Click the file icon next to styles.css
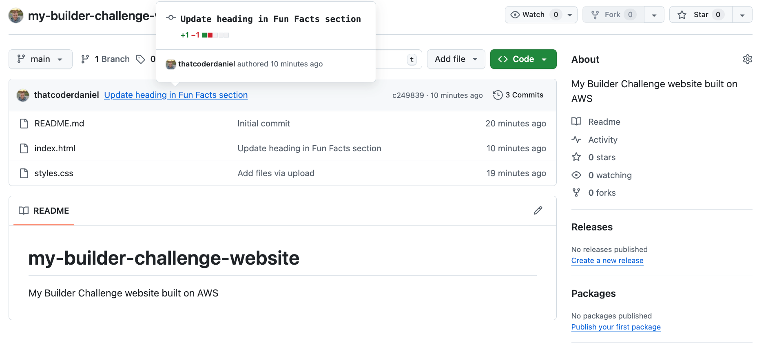The width and height of the screenshot is (777, 345). [24, 173]
